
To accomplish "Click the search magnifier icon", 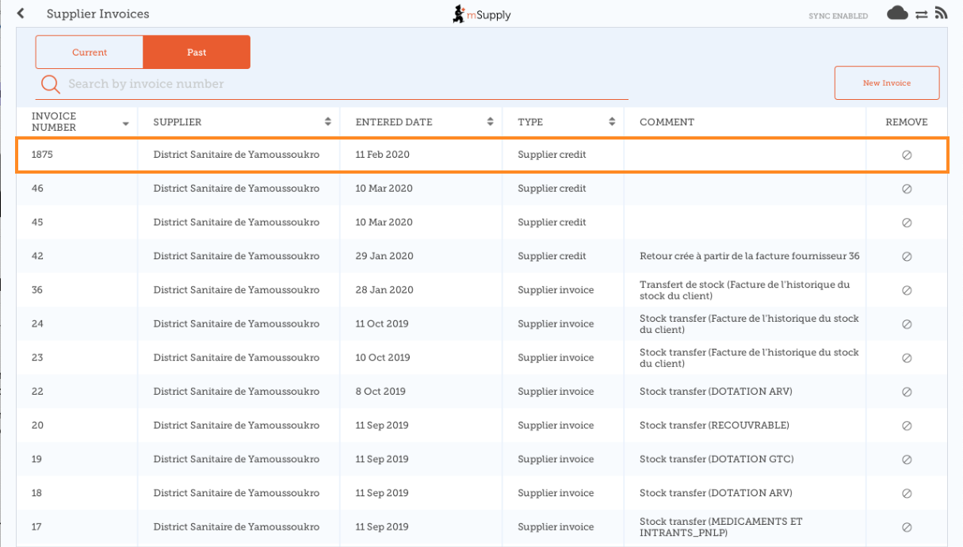I will pos(50,84).
